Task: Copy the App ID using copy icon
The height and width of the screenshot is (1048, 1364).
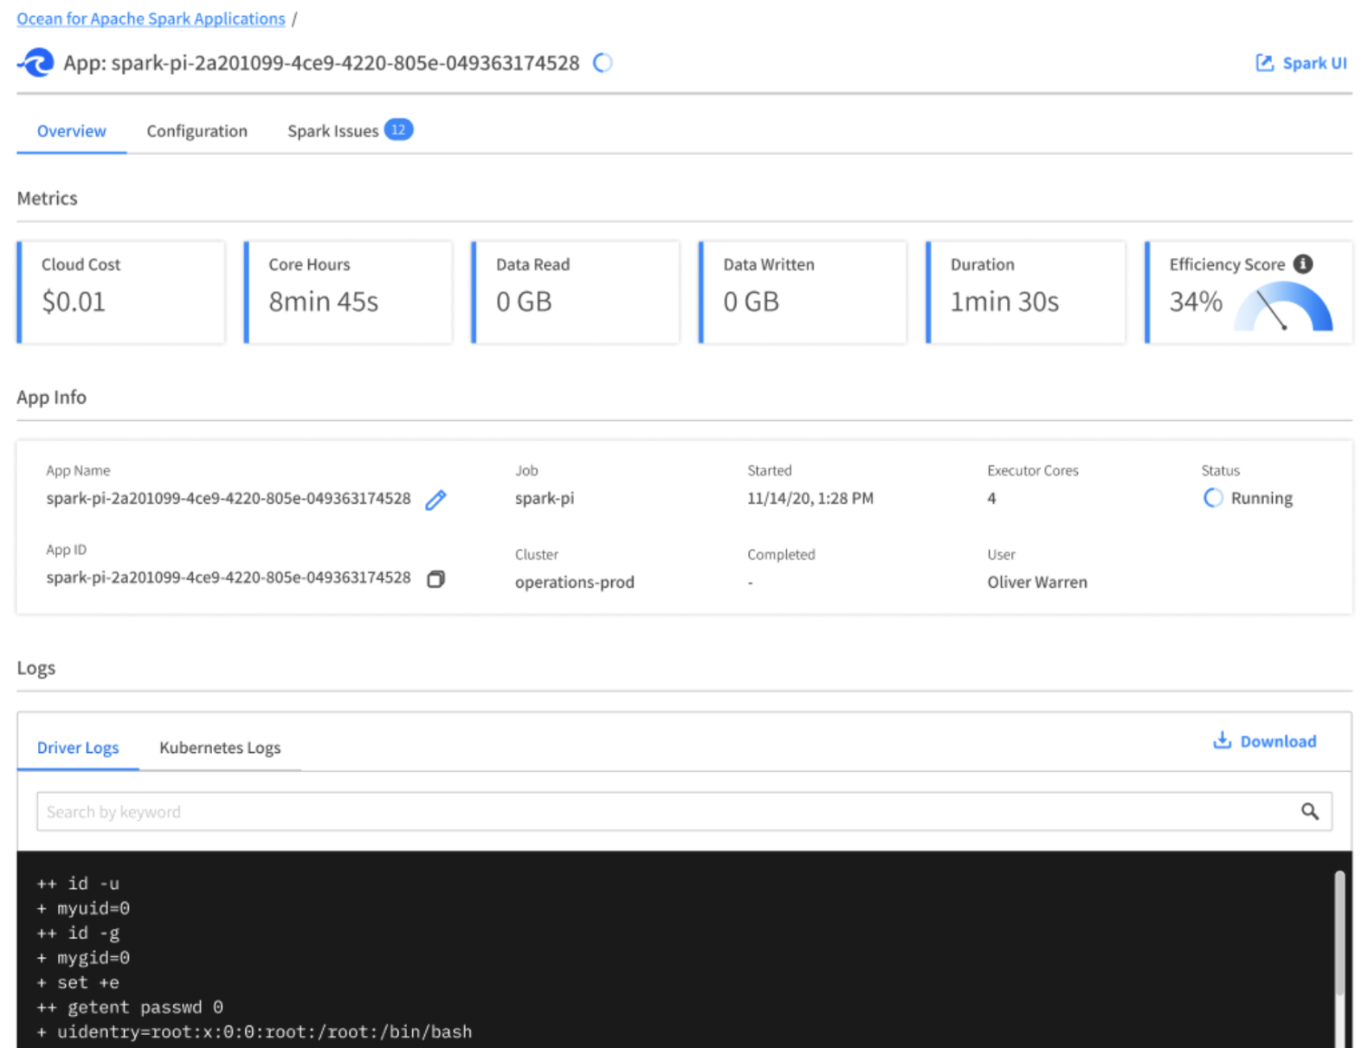Action: [435, 579]
